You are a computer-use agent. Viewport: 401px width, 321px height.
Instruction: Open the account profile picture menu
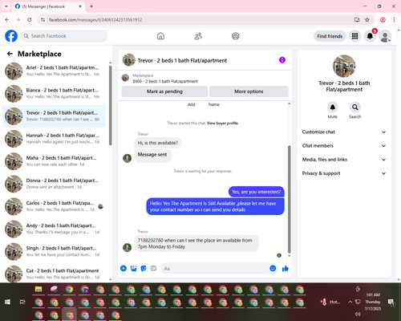click(385, 36)
